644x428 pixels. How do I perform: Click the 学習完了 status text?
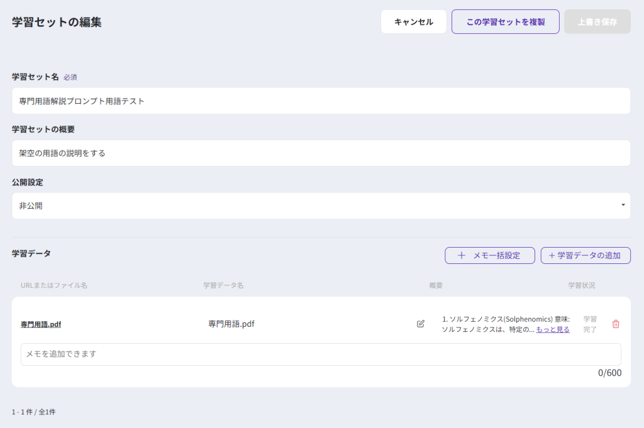click(590, 324)
